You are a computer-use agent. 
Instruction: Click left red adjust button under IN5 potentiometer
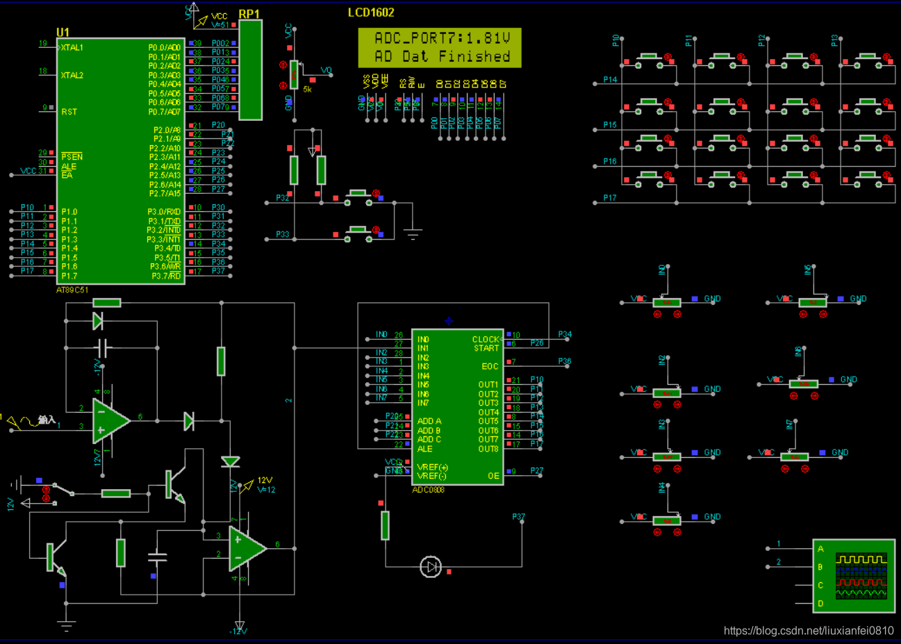[803, 314]
